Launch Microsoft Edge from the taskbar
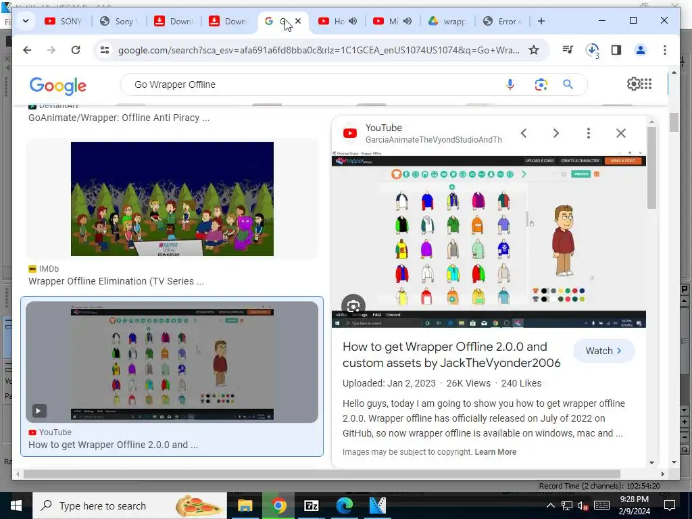This screenshot has height=519, width=692. [x=344, y=505]
